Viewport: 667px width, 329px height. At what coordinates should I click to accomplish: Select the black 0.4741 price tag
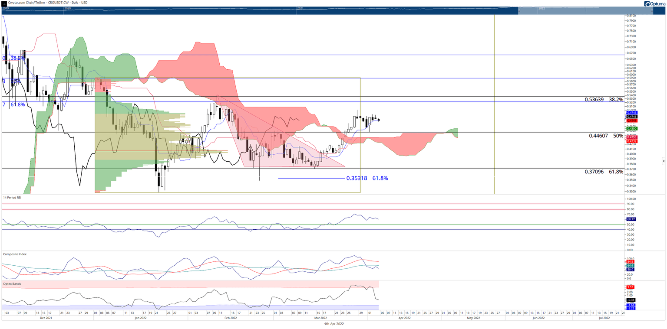[632, 117]
